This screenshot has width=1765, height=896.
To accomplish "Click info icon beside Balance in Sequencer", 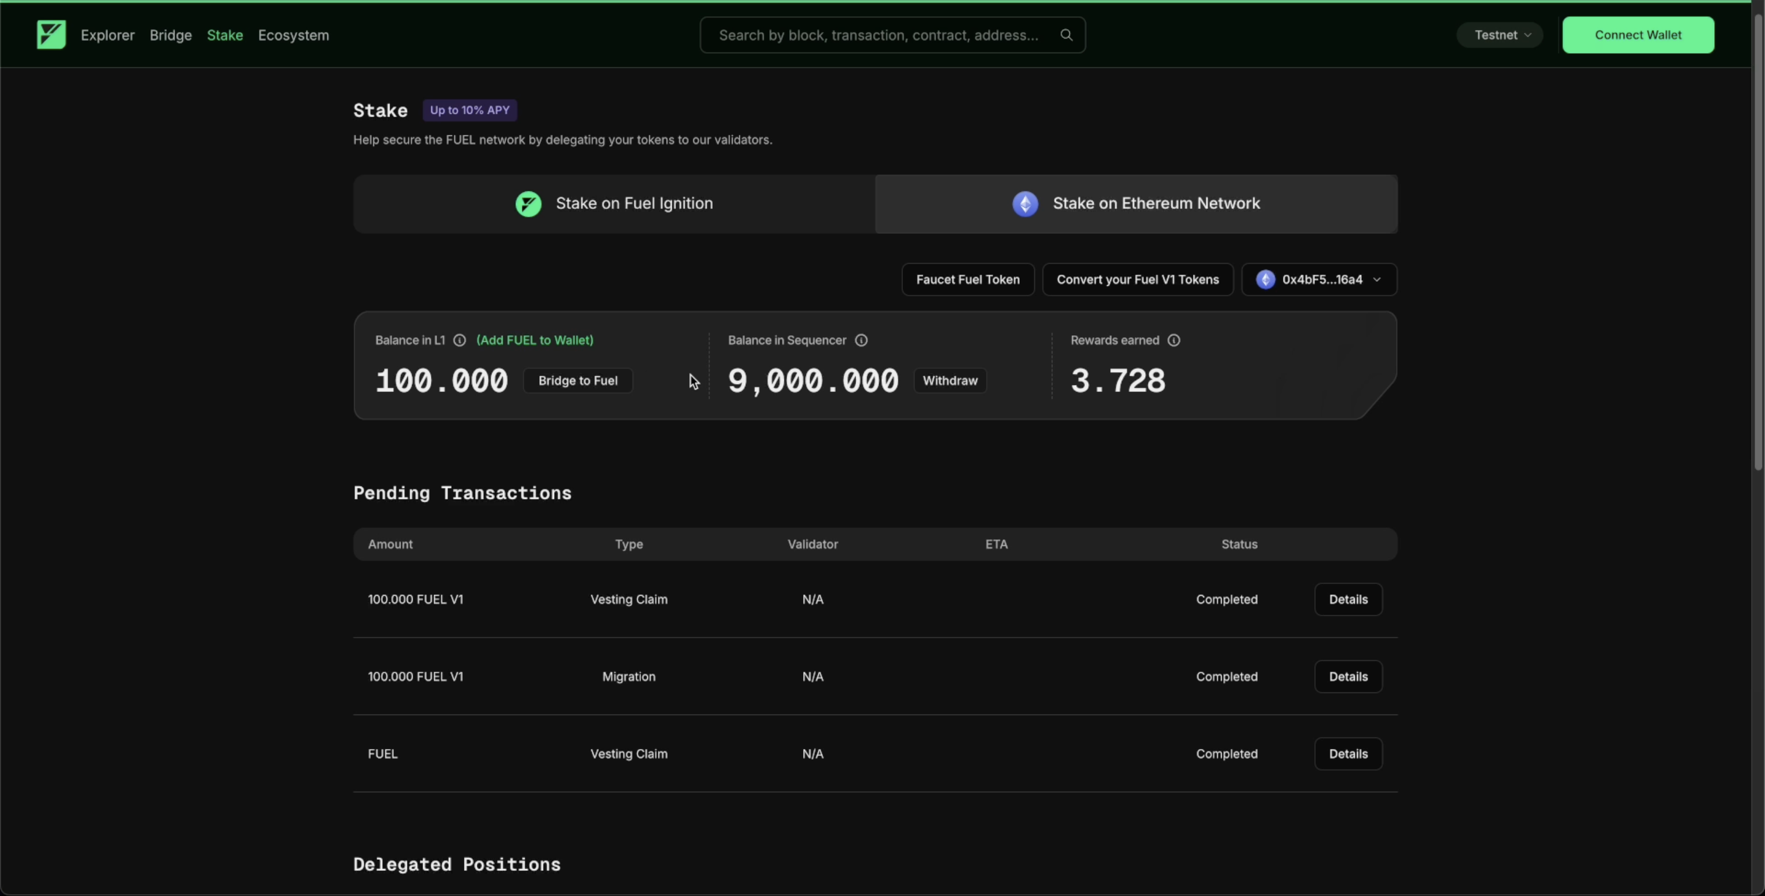I will point(861,341).
